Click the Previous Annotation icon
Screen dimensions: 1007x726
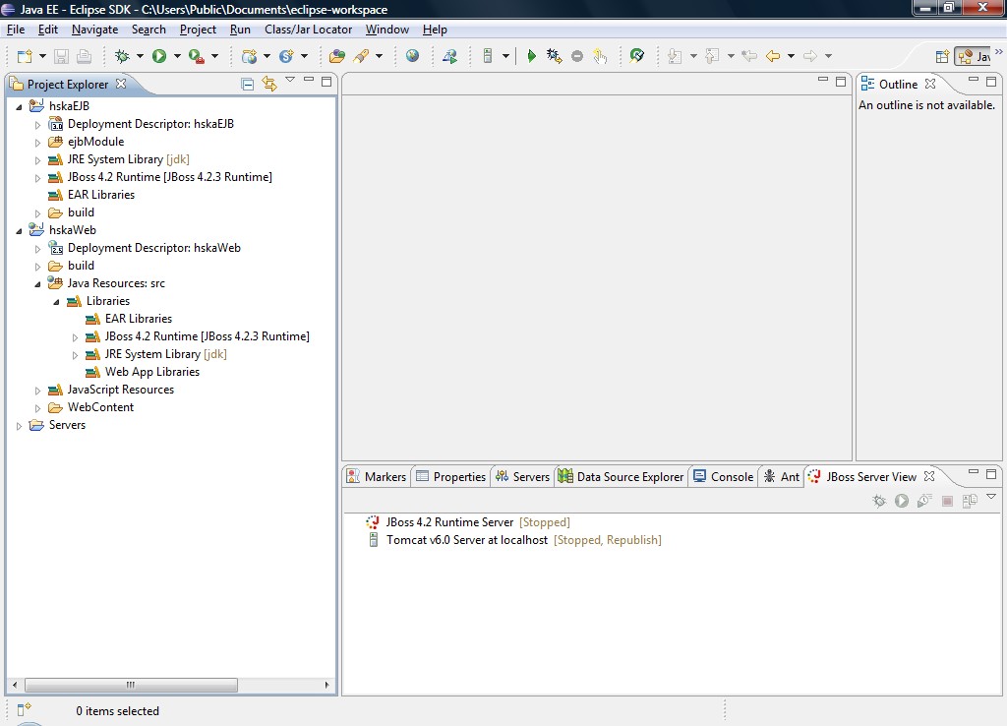pyautogui.click(x=712, y=56)
